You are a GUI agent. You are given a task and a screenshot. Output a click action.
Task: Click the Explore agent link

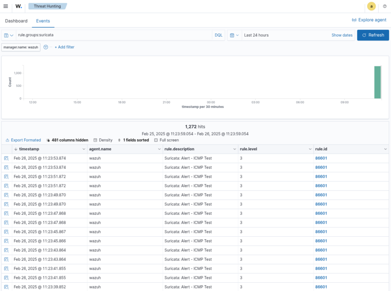[369, 20]
